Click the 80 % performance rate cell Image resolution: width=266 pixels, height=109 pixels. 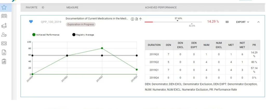254,62
